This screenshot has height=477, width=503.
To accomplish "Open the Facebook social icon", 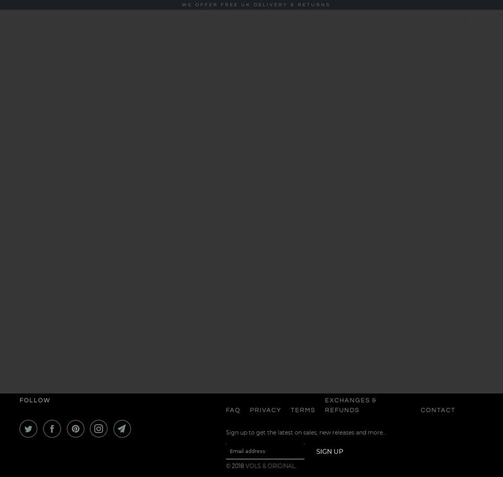I will (x=52, y=429).
